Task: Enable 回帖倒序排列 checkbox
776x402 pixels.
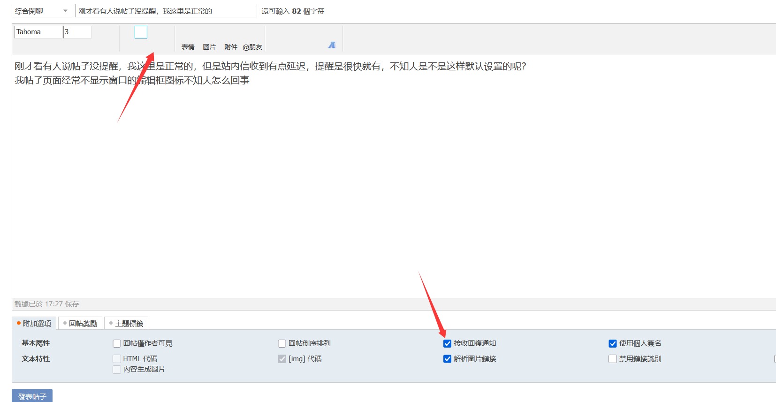Action: [x=282, y=343]
